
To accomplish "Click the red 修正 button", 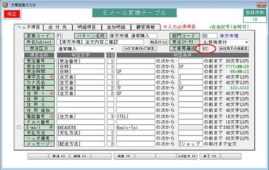I will (x=12, y=14).
